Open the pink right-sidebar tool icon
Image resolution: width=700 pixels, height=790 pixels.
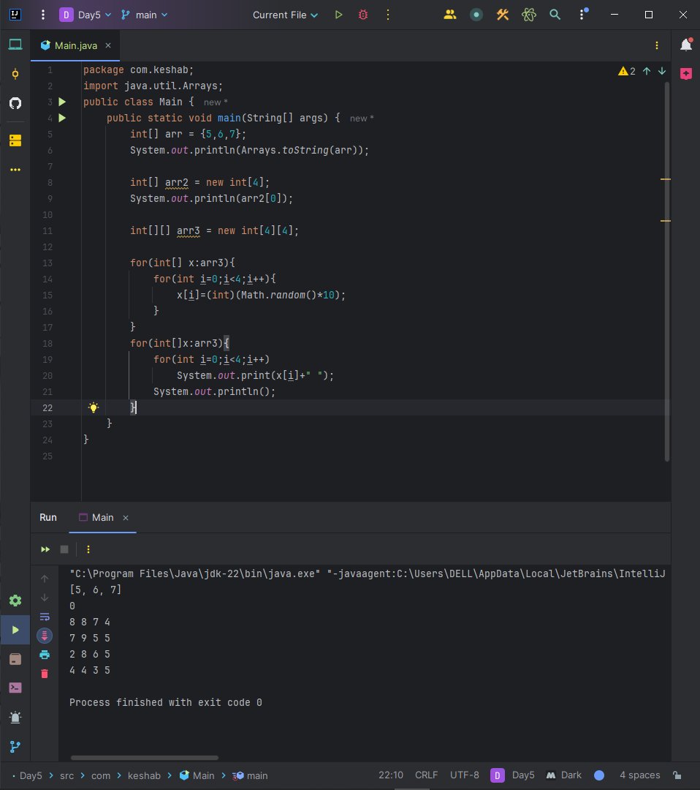pyautogui.click(x=686, y=74)
